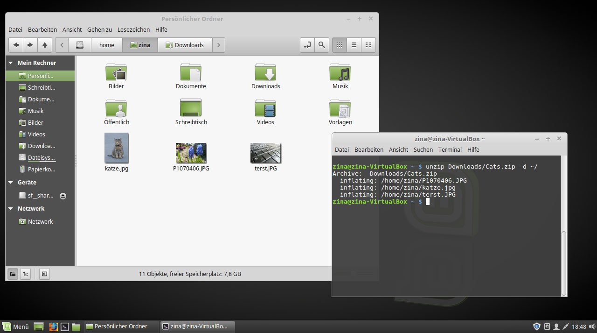Viewport: 597px width, 333px height.
Task: Open the Linux Mint update shield in tray
Action: pyautogui.click(x=536, y=326)
